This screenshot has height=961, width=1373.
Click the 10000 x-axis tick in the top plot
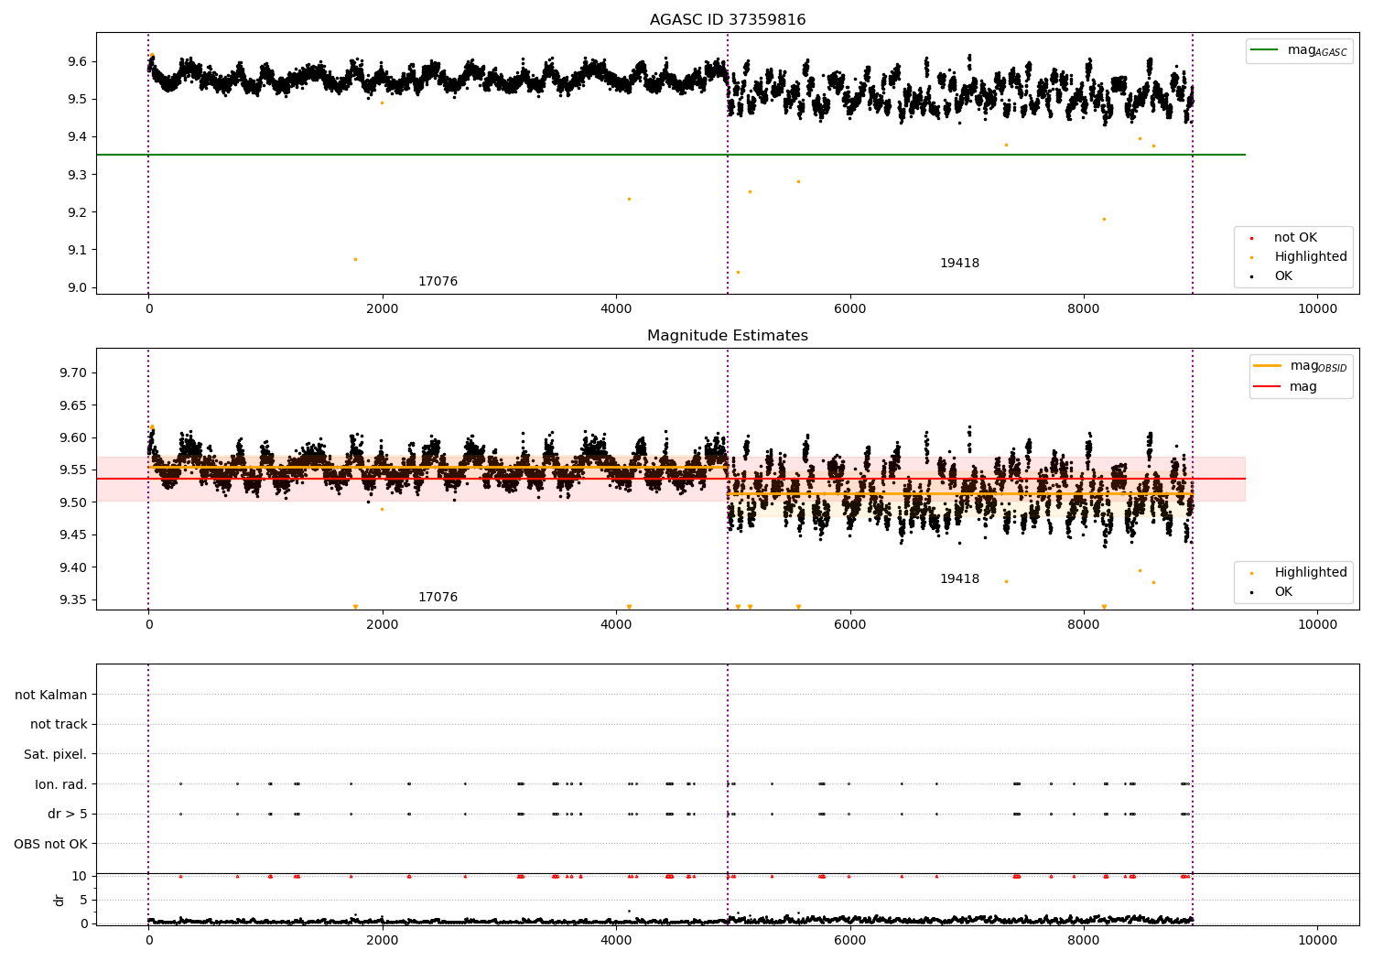1318,309
